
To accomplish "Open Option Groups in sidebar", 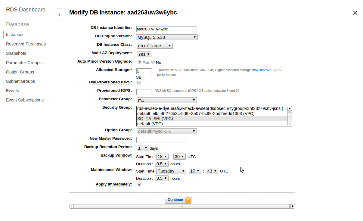I will [20, 72].
